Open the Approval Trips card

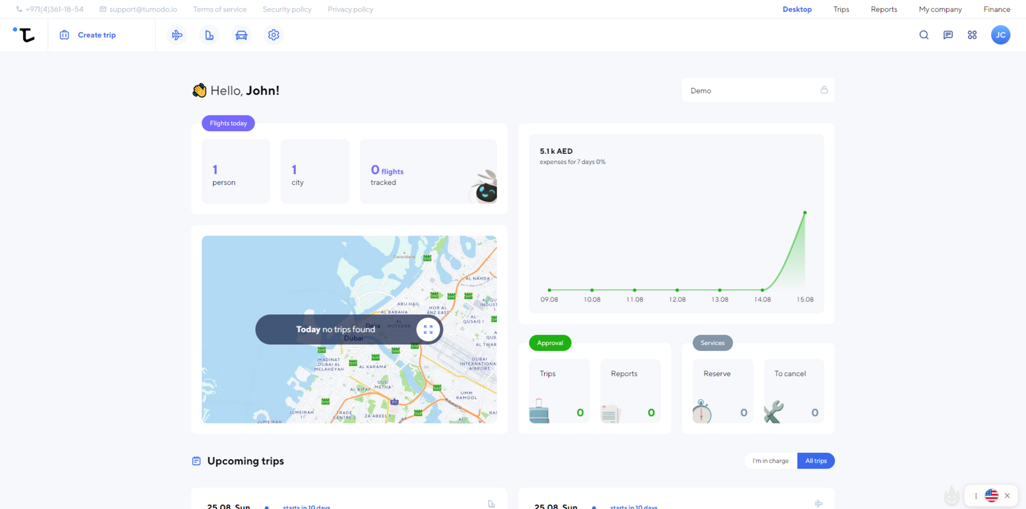559,391
